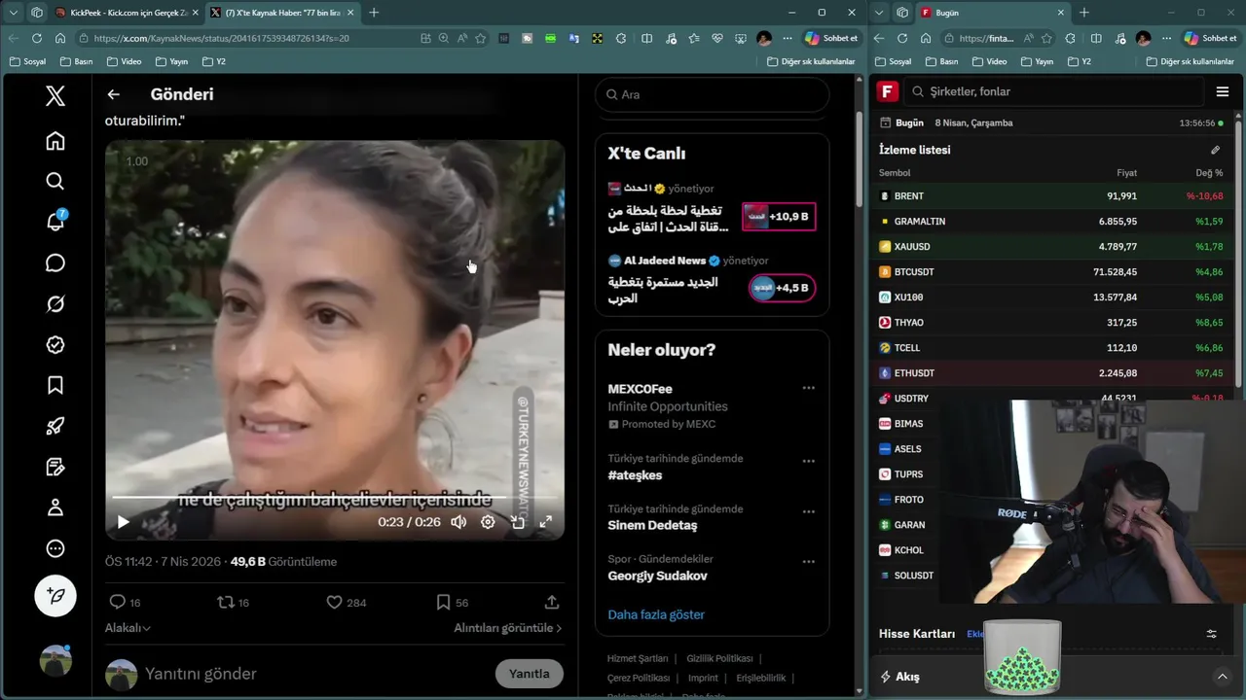The image size is (1246, 700).
Task: Open Grok from the X sidebar
Action: pyautogui.click(x=55, y=304)
